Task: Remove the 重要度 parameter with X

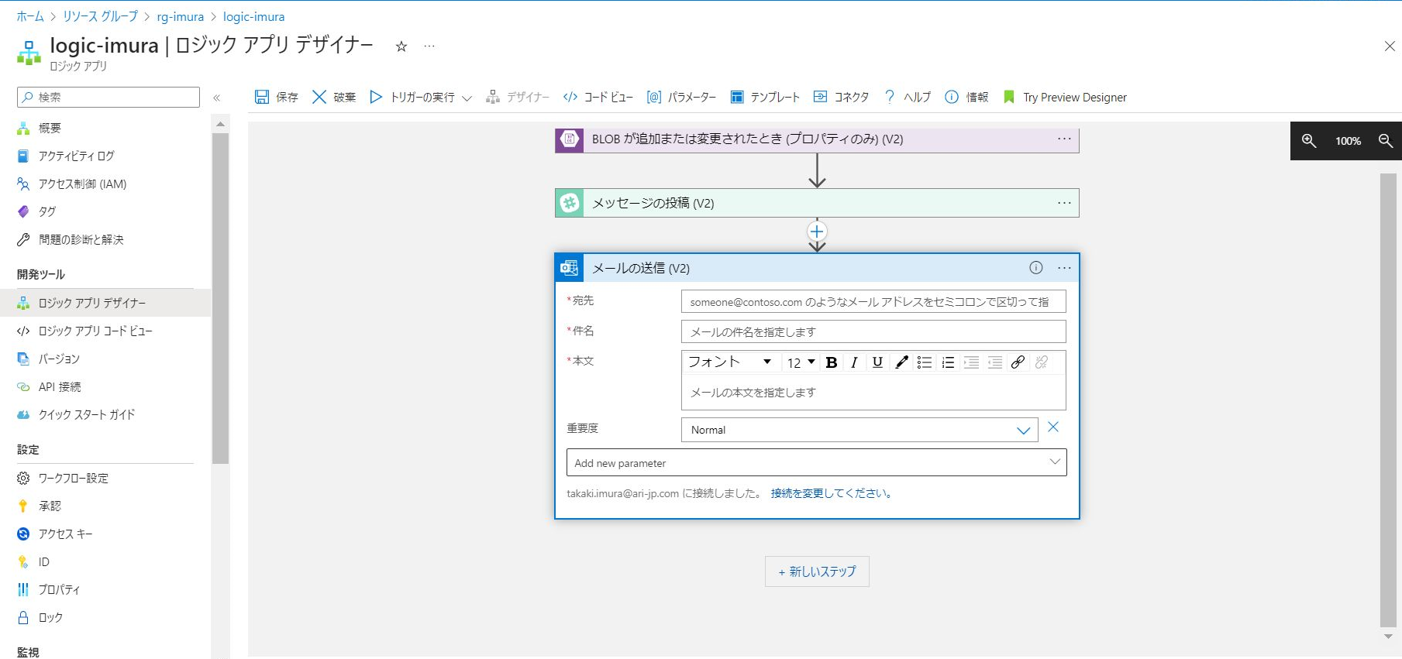Action: (x=1053, y=427)
